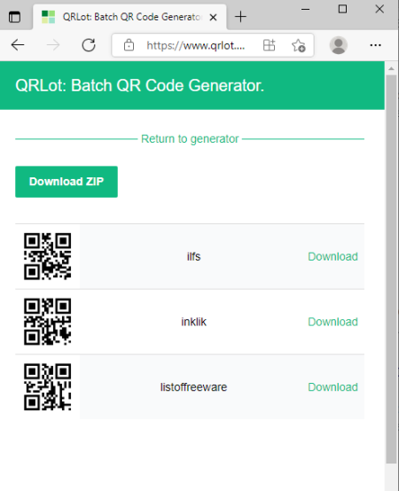Select the ilfs label text
This screenshot has height=491, width=399.
193,256
